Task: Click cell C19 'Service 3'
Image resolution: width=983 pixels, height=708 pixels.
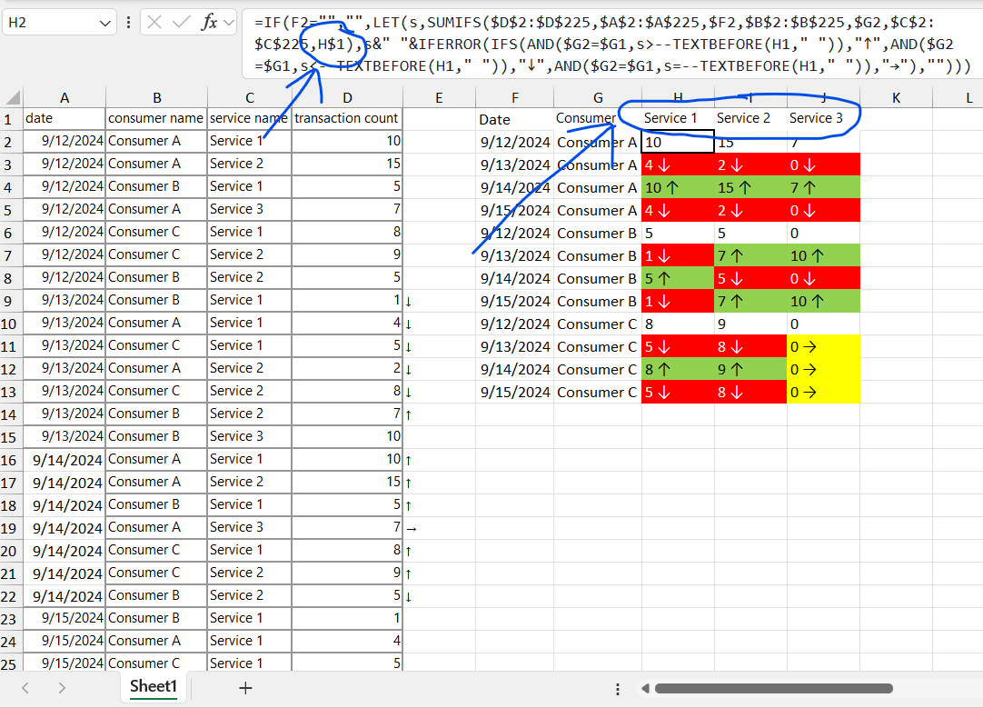Action: point(249,527)
